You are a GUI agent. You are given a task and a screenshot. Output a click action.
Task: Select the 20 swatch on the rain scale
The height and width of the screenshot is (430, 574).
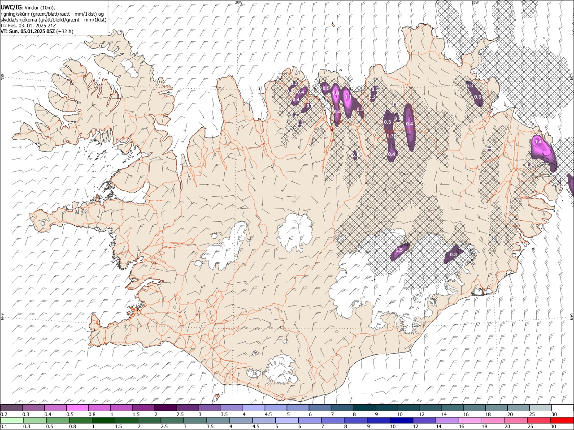516,420
